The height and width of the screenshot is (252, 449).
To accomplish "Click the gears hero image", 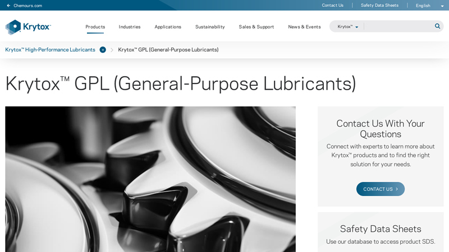I will pyautogui.click(x=150, y=179).
